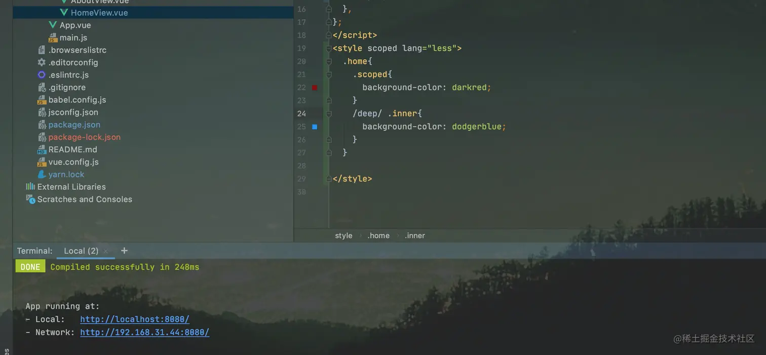Click 'App running at:' terminal text
The width and height of the screenshot is (766, 355).
tap(63, 306)
